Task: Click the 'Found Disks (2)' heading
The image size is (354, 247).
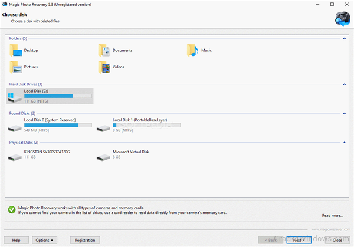Action: coord(22,113)
